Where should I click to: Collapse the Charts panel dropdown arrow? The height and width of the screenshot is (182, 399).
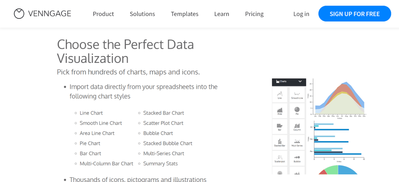300,81
